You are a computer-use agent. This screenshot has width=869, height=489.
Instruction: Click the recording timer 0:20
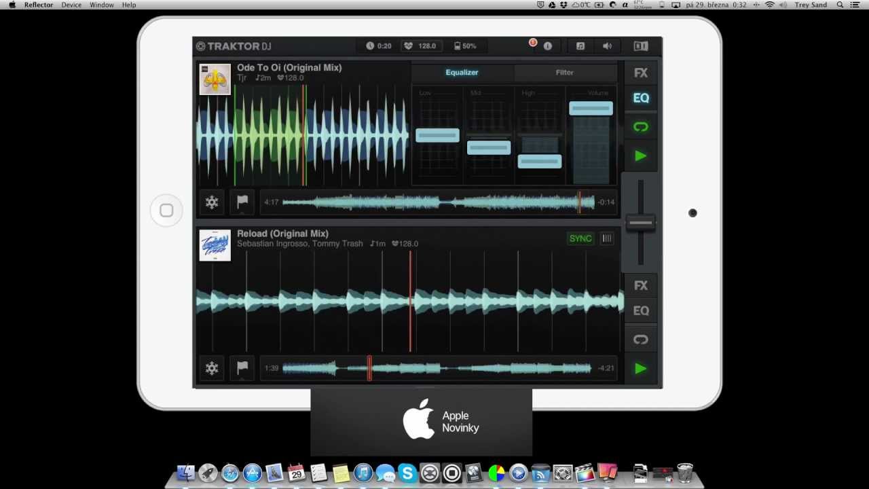coord(379,46)
